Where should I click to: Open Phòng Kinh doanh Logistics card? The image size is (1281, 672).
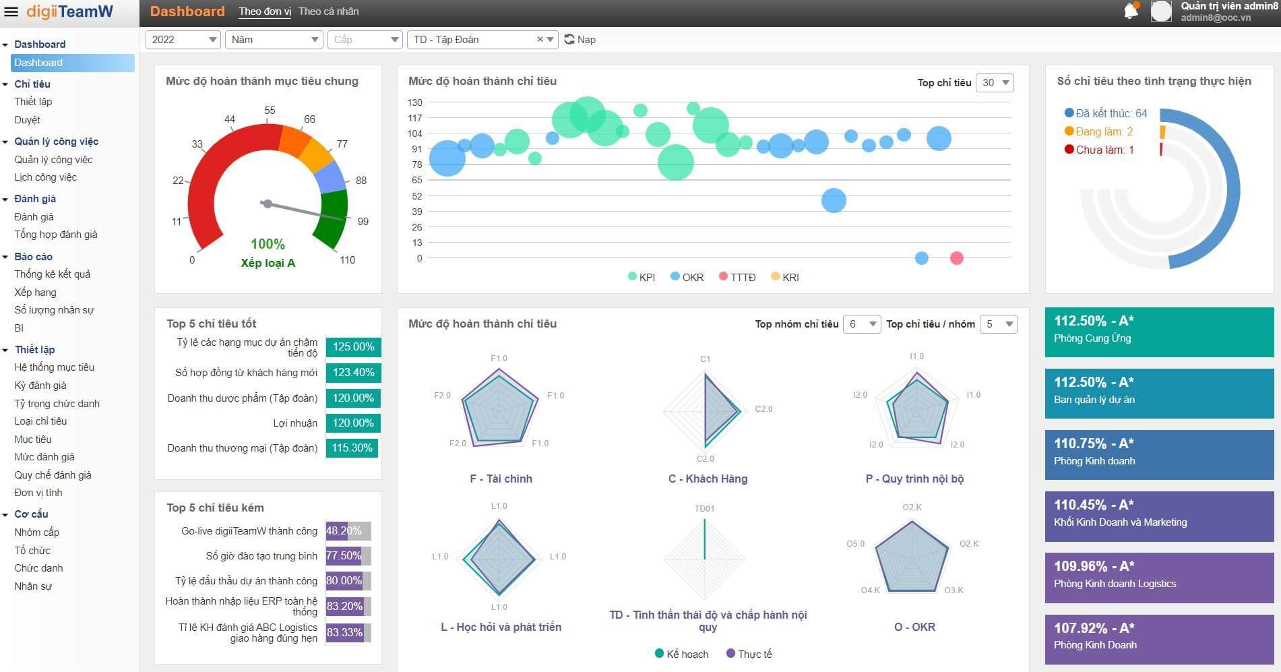click(1159, 578)
